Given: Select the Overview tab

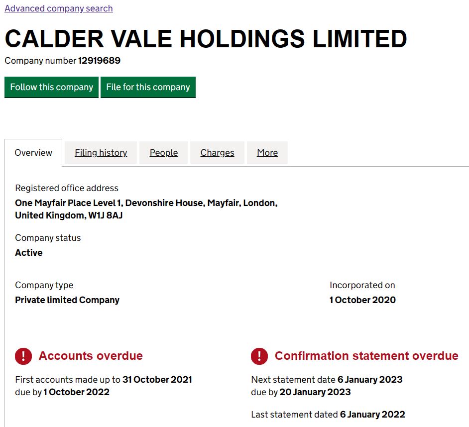Looking at the screenshot, I should click(33, 153).
